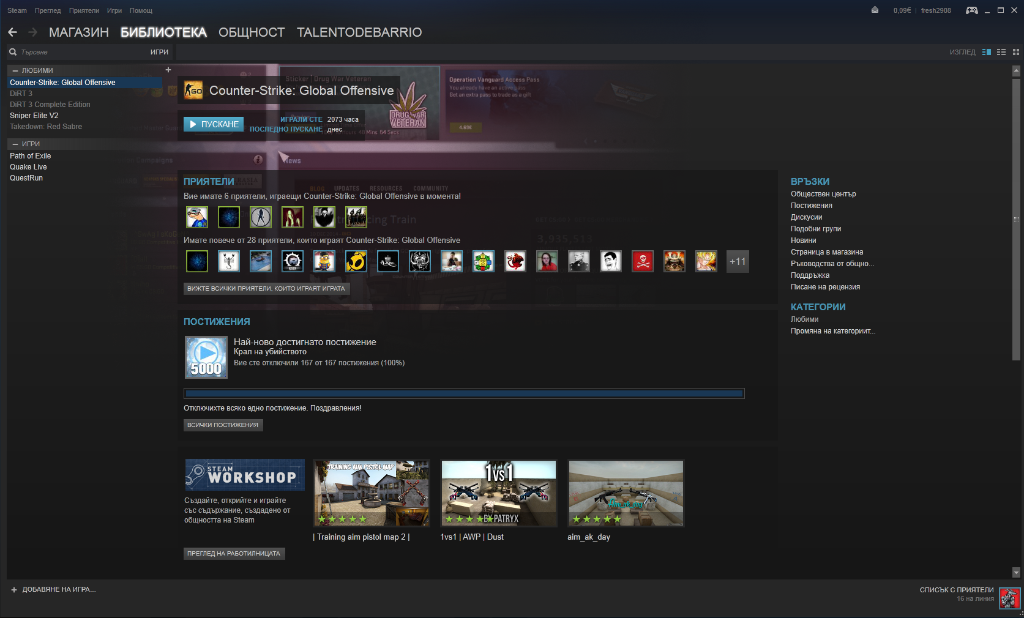Launch Big Picture mode with the controller icon

[x=971, y=10]
